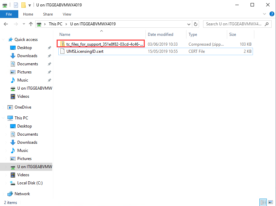
Task: Type in the Search U on ITGGEABVMWX4019 box
Action: (234, 24)
